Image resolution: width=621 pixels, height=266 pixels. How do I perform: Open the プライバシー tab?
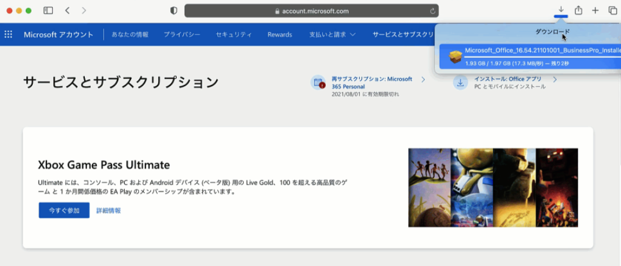pos(182,35)
